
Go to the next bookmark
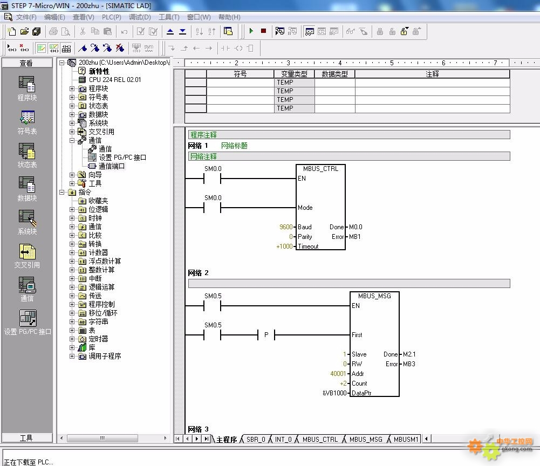click(95, 48)
